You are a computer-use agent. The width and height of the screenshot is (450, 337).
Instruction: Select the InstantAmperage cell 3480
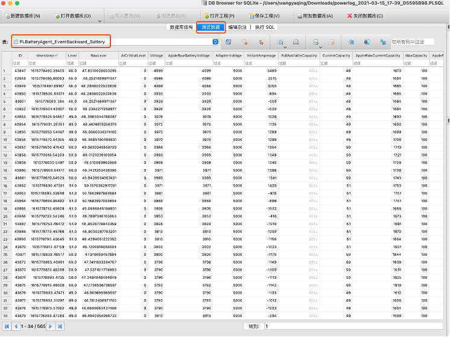click(x=261, y=71)
